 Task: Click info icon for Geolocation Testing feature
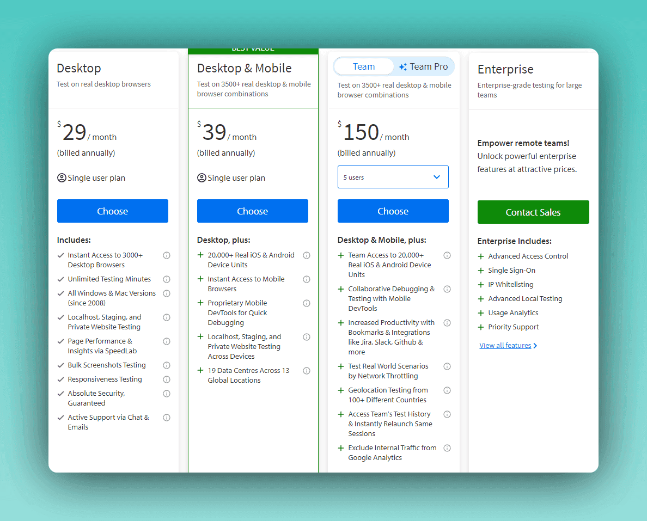point(447,390)
